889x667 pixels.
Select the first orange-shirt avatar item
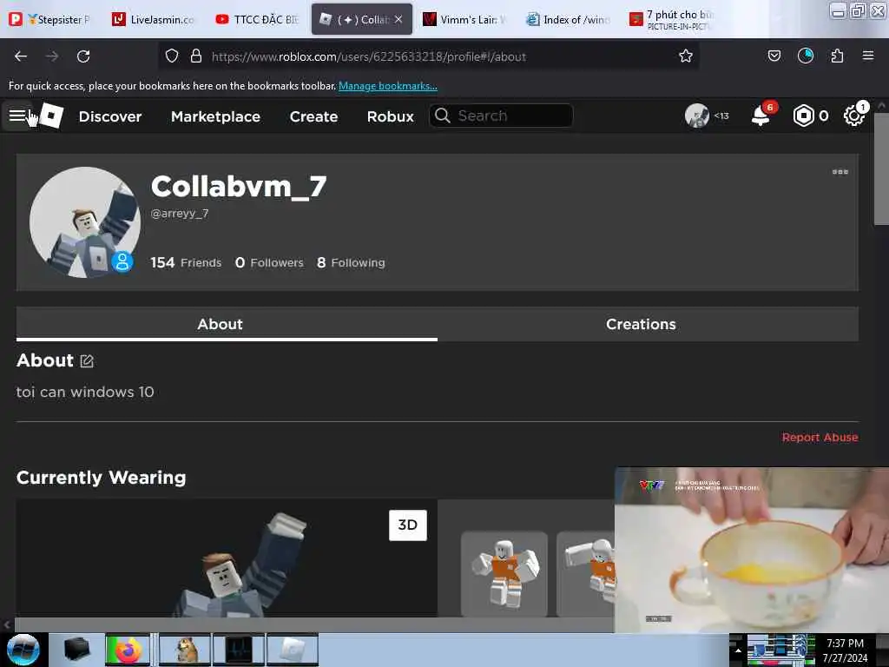pyautogui.click(x=504, y=573)
